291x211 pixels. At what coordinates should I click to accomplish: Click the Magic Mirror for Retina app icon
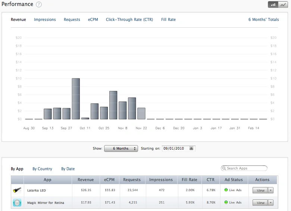[17, 203]
